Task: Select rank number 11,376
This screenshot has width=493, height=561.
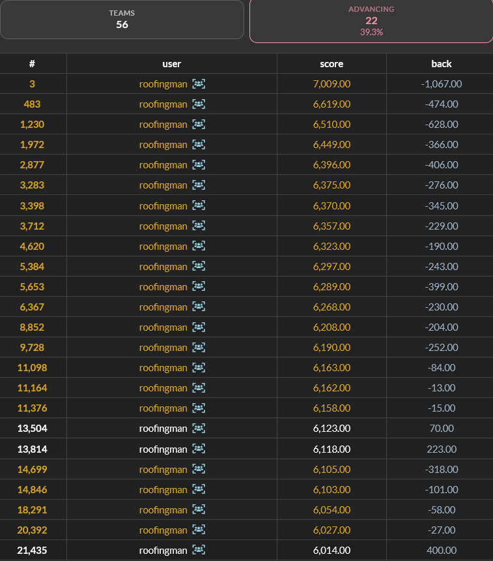Action: [x=32, y=408]
